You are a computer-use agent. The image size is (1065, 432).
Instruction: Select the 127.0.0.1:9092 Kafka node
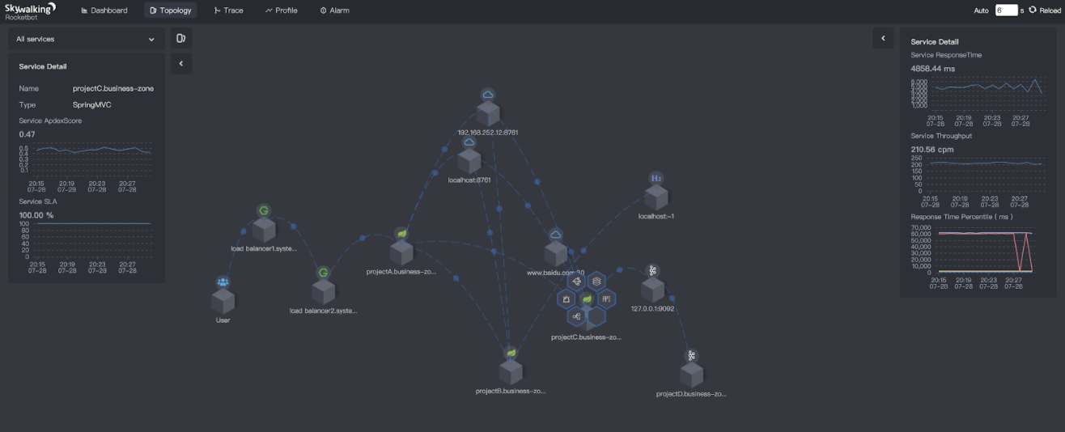[652, 289]
